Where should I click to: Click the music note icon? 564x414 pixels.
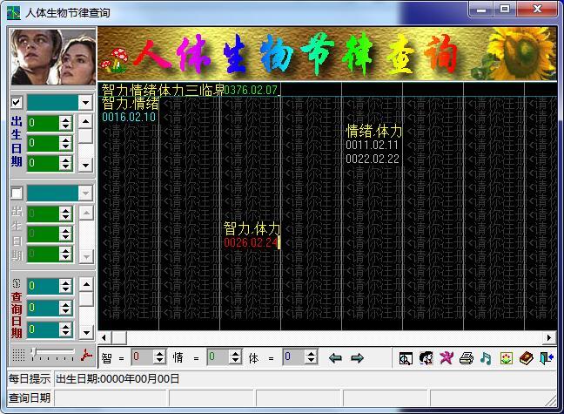(486, 357)
